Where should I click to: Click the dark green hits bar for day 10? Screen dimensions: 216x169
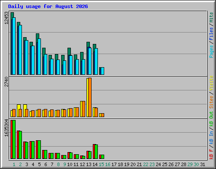(x=69, y=52)
